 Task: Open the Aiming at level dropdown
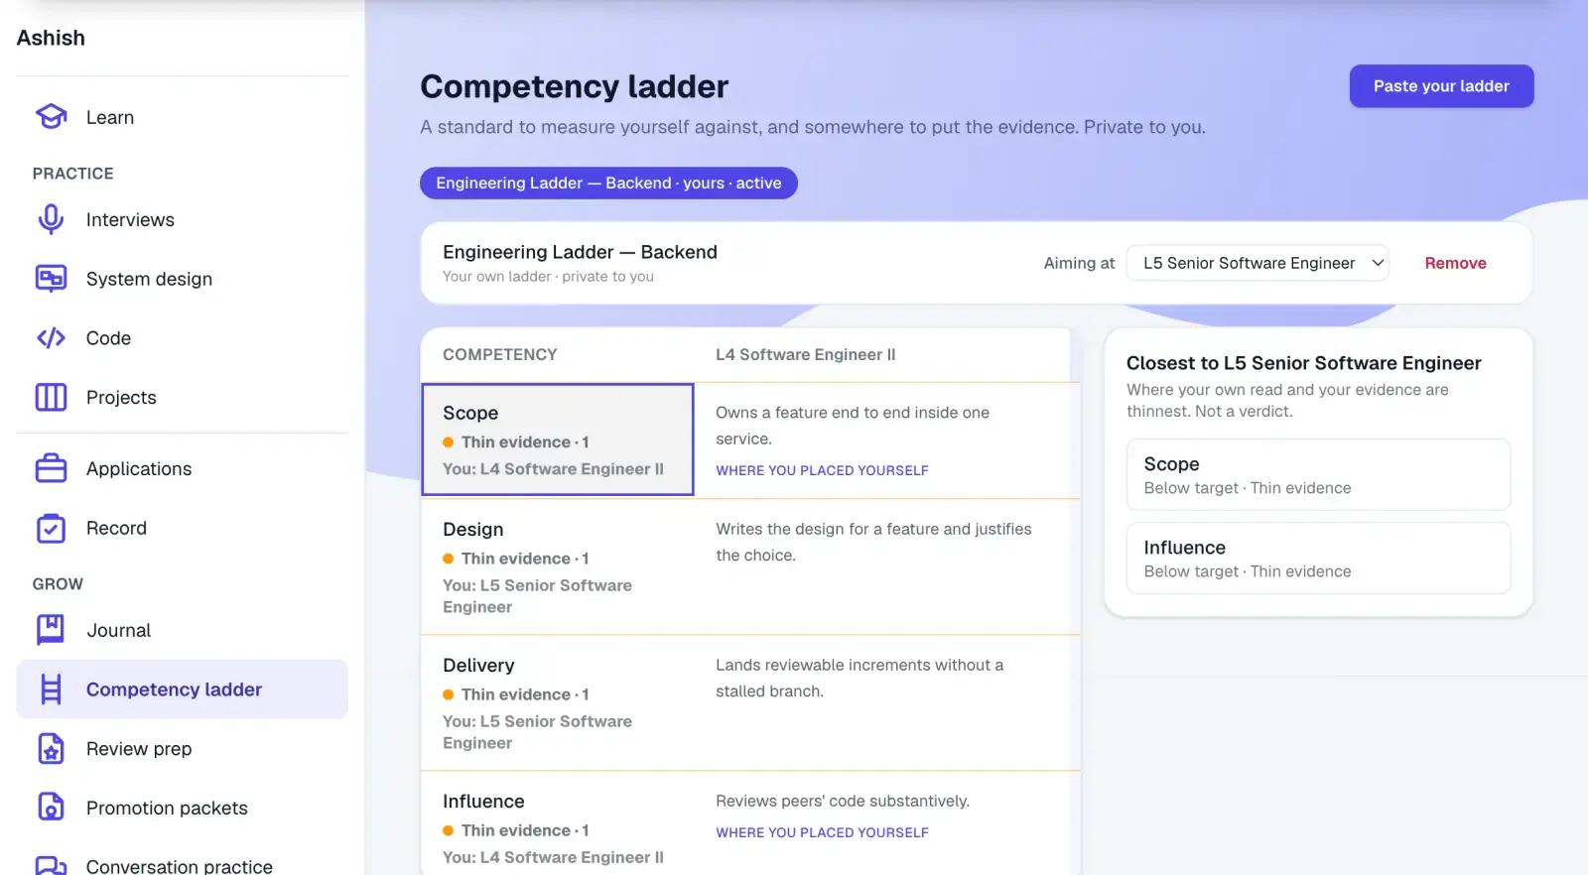point(1257,263)
